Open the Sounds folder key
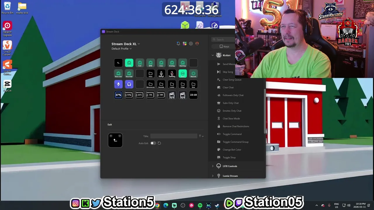This screenshot has height=210, width=374. point(161,84)
